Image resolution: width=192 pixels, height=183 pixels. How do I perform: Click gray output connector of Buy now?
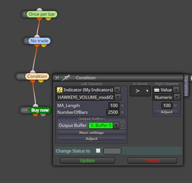tap(43, 114)
